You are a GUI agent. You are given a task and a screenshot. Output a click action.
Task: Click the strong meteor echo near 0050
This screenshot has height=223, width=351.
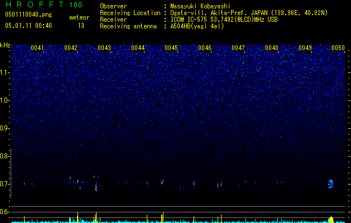pos(330,183)
